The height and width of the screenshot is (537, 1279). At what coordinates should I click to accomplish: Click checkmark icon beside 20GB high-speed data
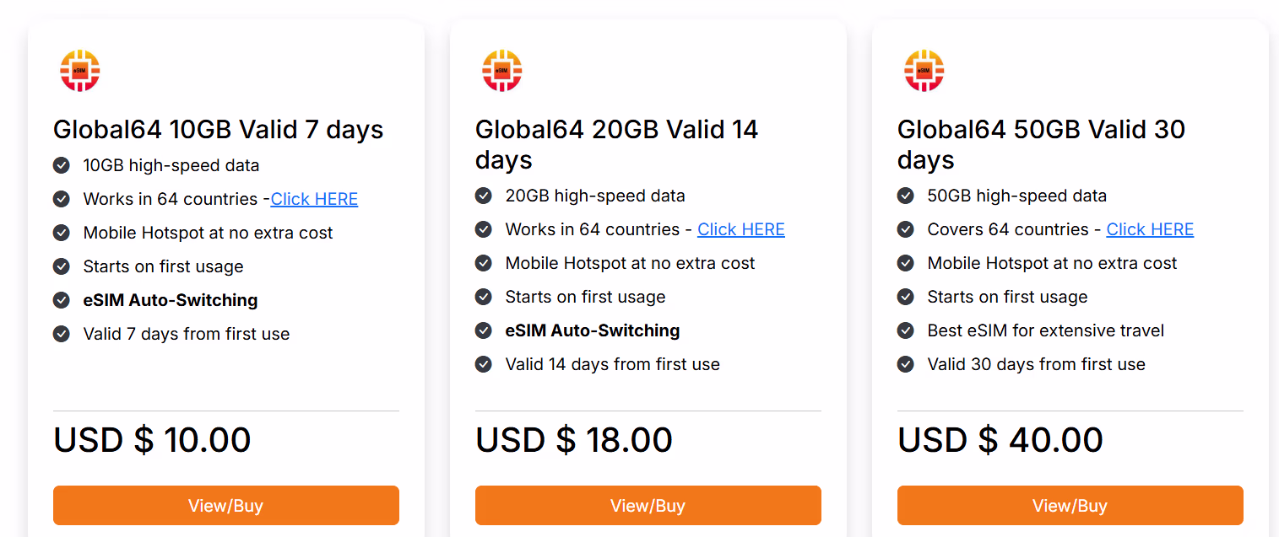click(484, 196)
